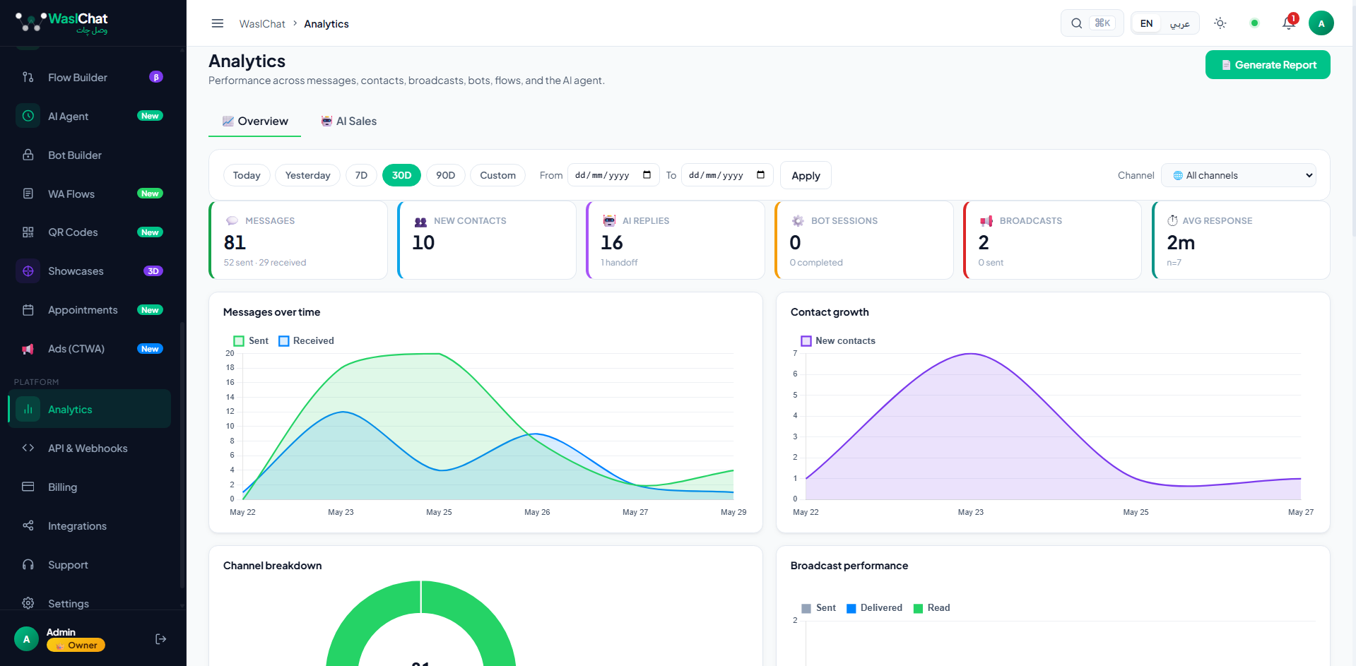Open the AI Replies stat card
This screenshot has width=1356, height=666.
pos(676,240)
